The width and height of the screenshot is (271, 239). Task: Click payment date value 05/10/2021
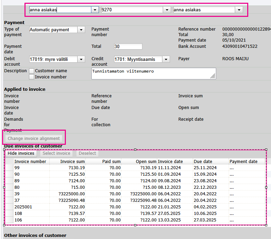pyautogui.click(x=234, y=40)
